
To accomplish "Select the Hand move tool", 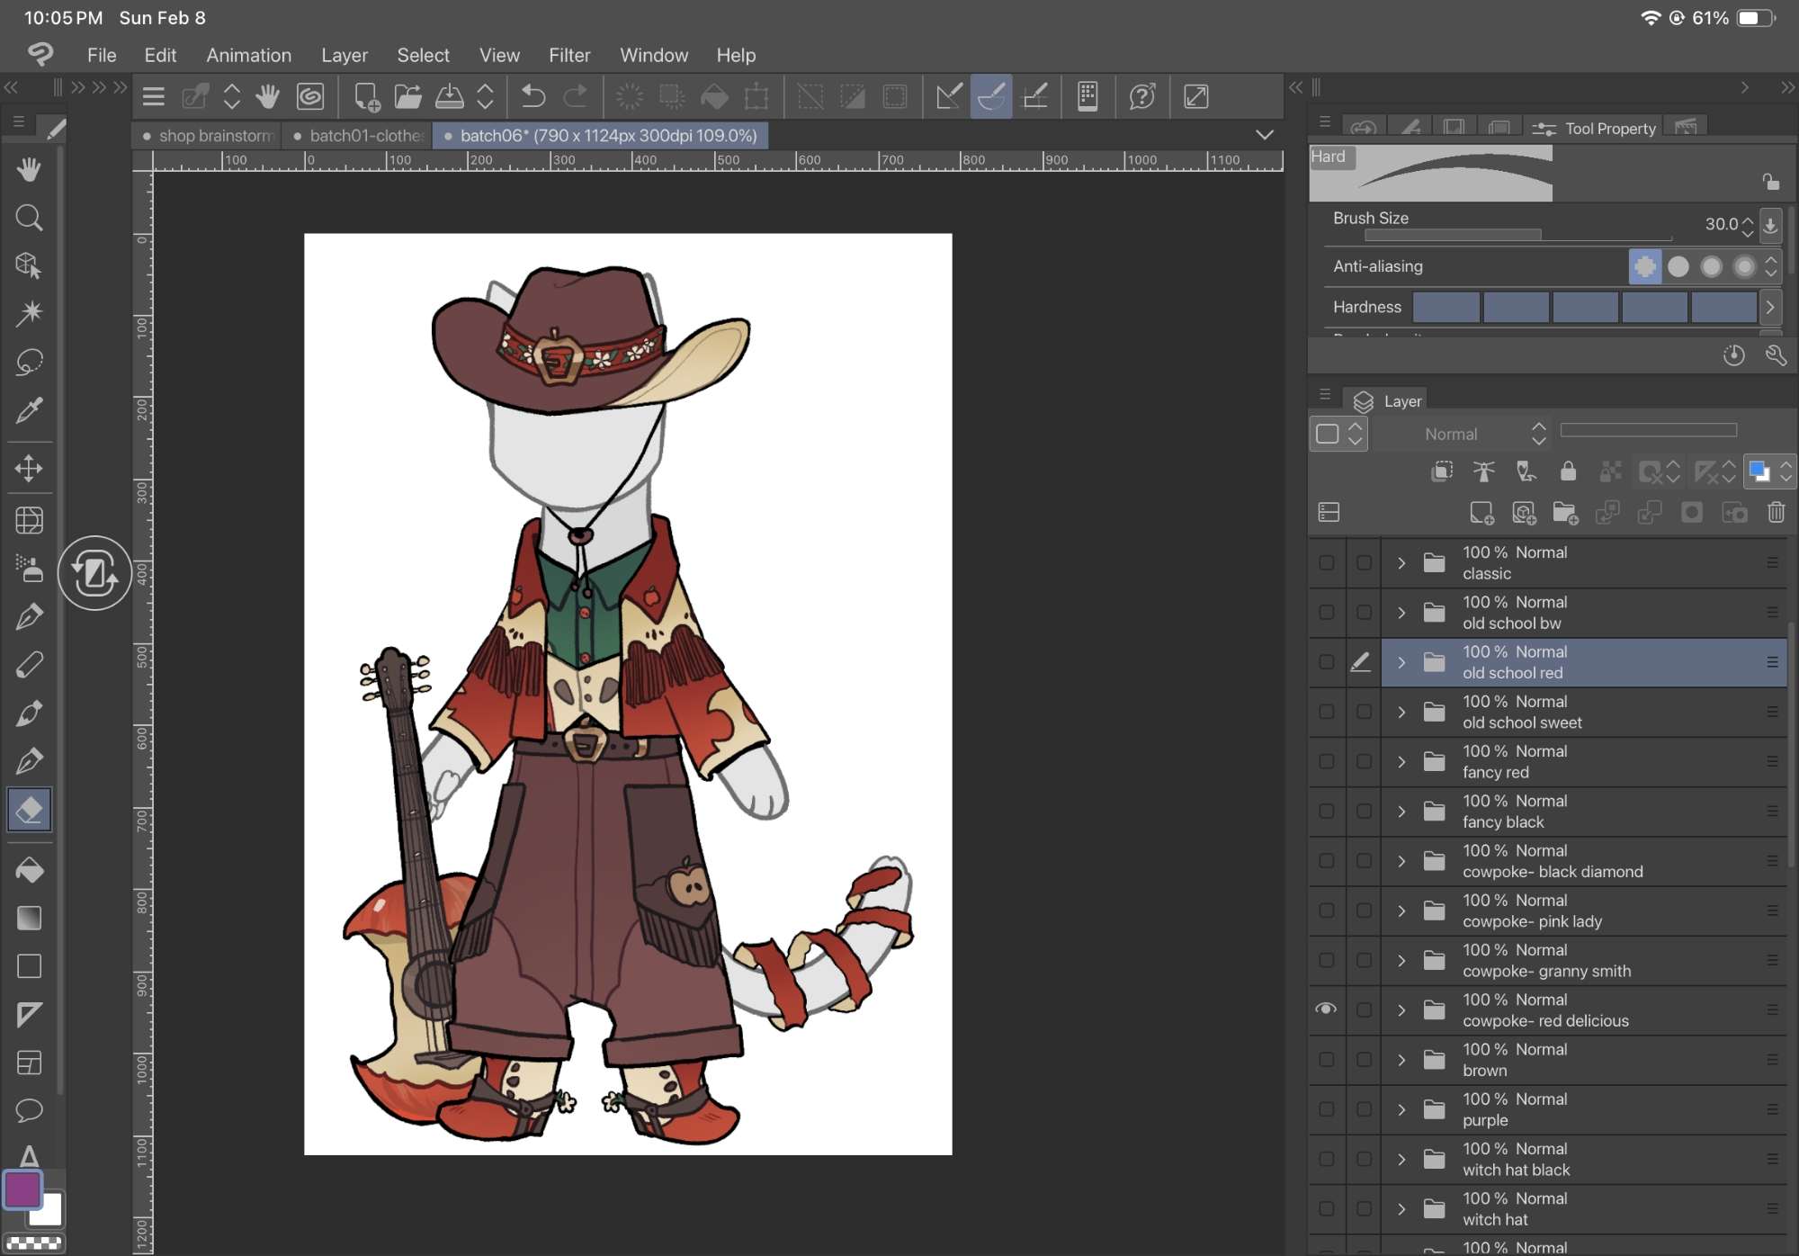I will tap(29, 169).
